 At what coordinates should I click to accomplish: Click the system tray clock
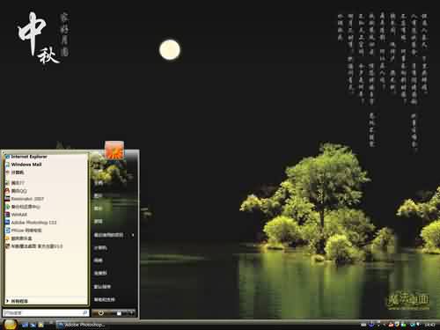429,325
